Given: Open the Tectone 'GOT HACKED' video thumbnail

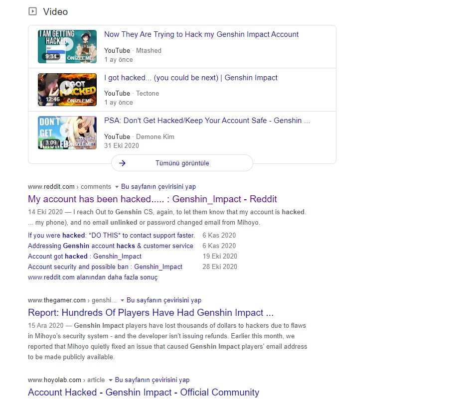Looking at the screenshot, I should pos(67,90).
